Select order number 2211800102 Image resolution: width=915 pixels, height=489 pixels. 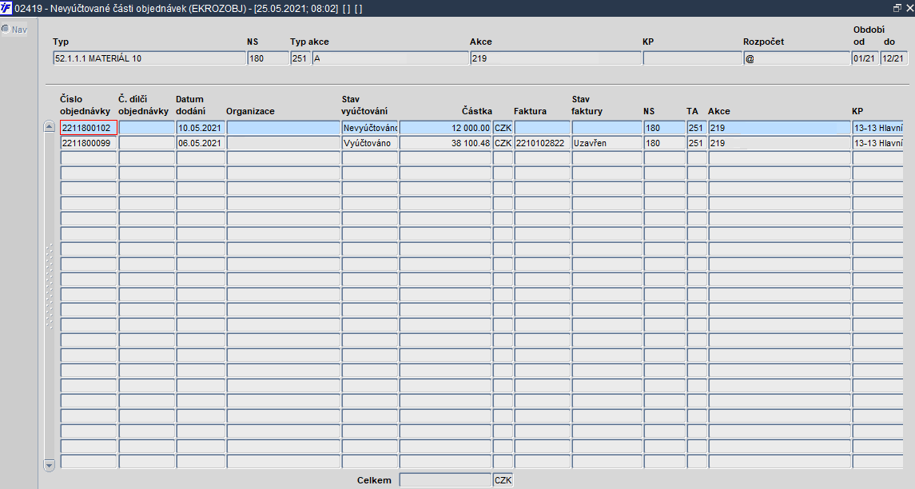pos(89,128)
